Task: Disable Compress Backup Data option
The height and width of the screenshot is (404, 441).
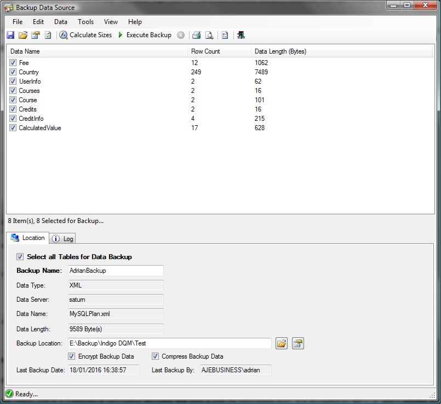Action: pyautogui.click(x=155, y=356)
